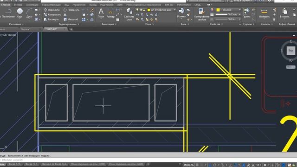Screen dimensions: 297x167
Task: Click the Top (Верх) face of ViewCube
Action: coord(291,51)
